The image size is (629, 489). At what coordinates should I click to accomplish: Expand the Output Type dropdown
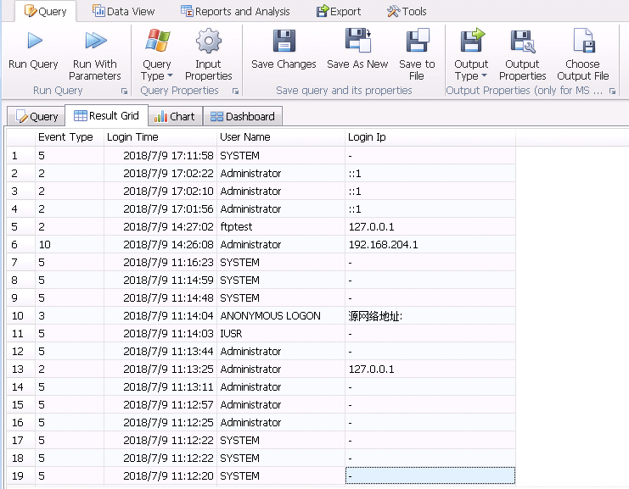click(471, 69)
